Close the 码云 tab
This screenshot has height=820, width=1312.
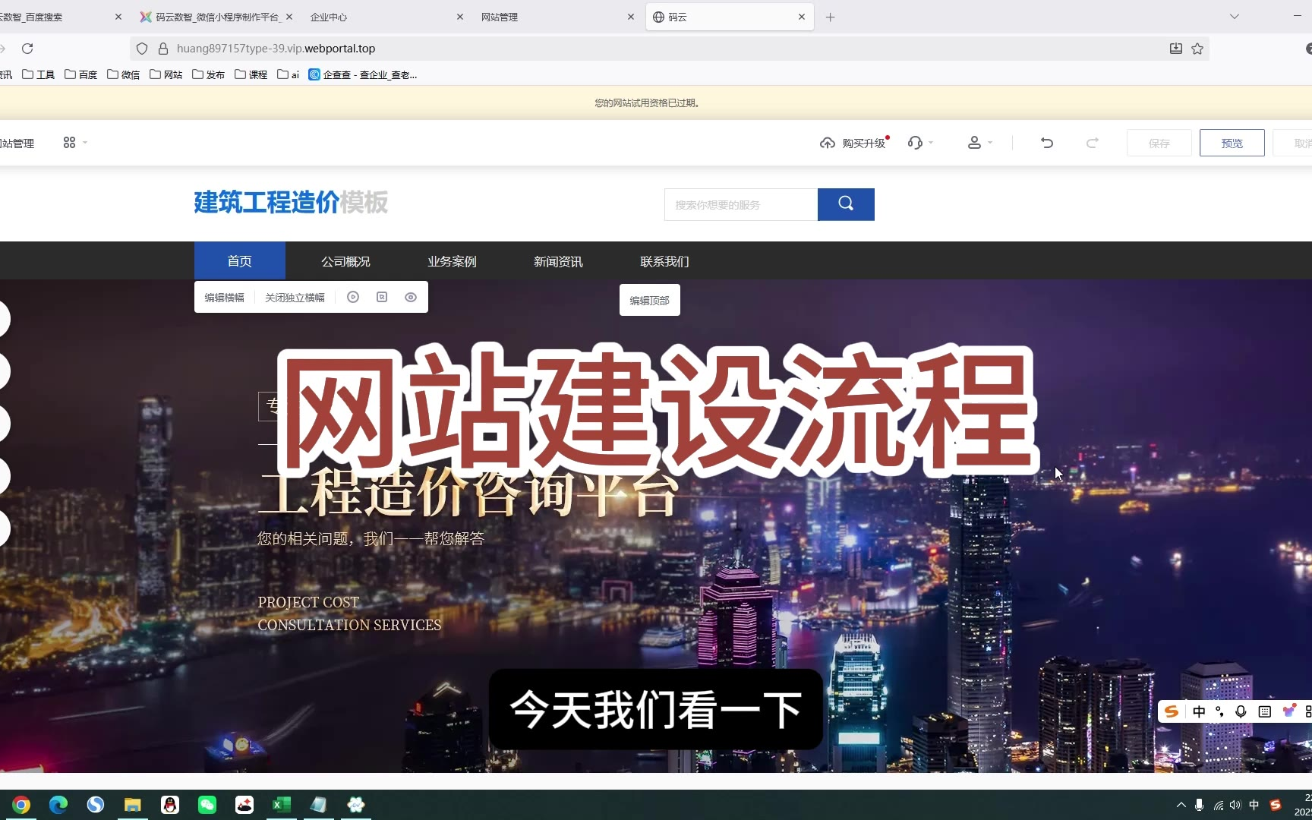click(802, 17)
